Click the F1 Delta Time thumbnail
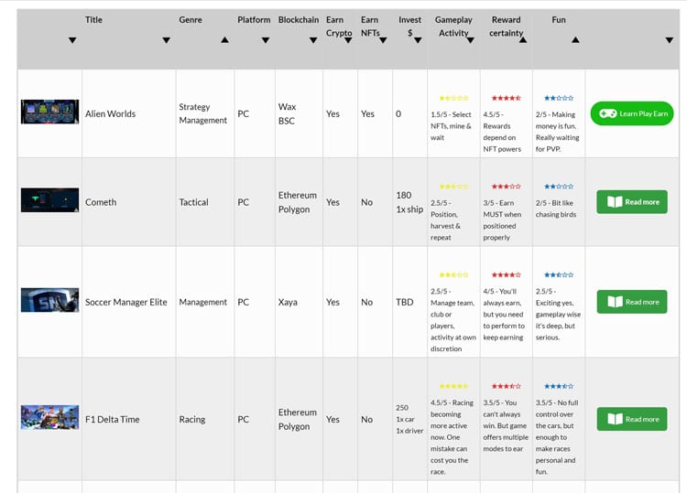687x493 pixels. point(49,417)
